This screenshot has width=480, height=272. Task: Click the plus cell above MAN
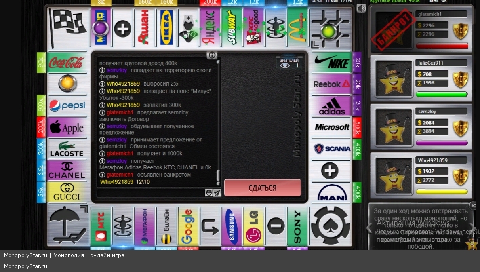(330, 171)
